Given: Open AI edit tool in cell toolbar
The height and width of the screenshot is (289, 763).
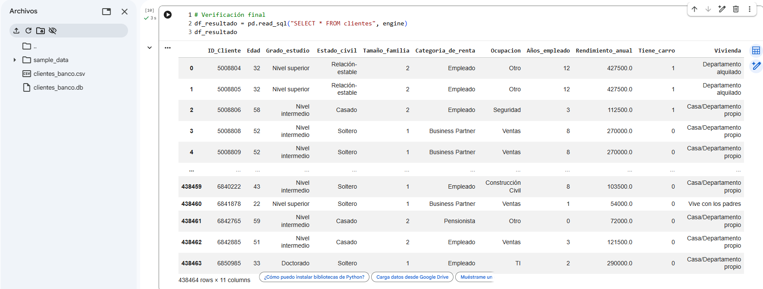Looking at the screenshot, I should tap(722, 9).
